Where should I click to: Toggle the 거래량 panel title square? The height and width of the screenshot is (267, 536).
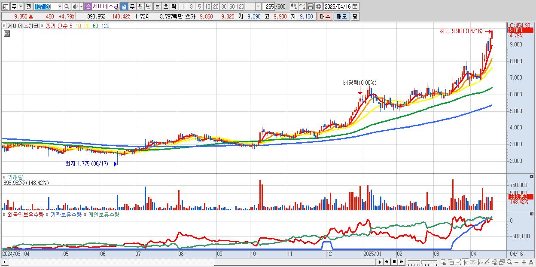[5, 177]
